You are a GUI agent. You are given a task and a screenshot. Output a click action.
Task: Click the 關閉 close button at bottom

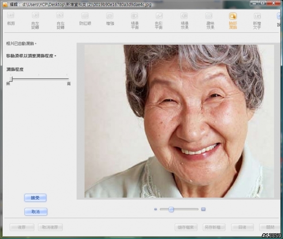click(270, 227)
